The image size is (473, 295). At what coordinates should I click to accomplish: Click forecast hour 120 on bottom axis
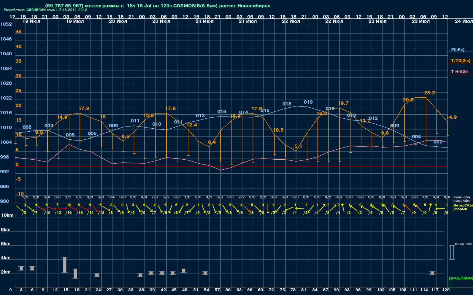[x=446, y=290]
